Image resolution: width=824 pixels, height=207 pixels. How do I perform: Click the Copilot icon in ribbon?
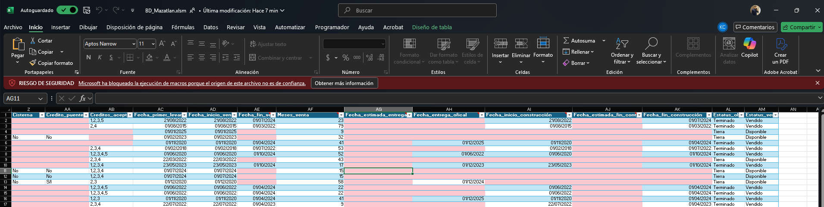[x=749, y=44]
